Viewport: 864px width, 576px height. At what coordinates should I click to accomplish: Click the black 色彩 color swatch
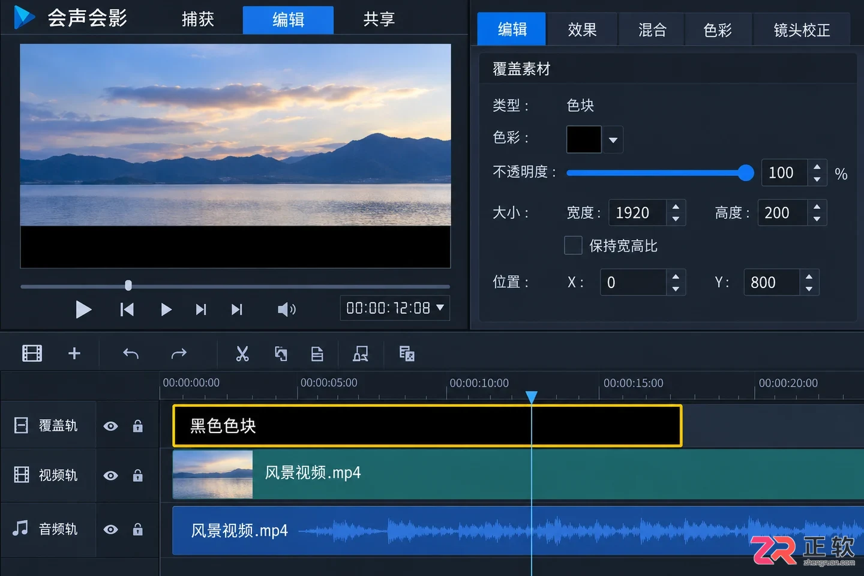[x=584, y=140]
